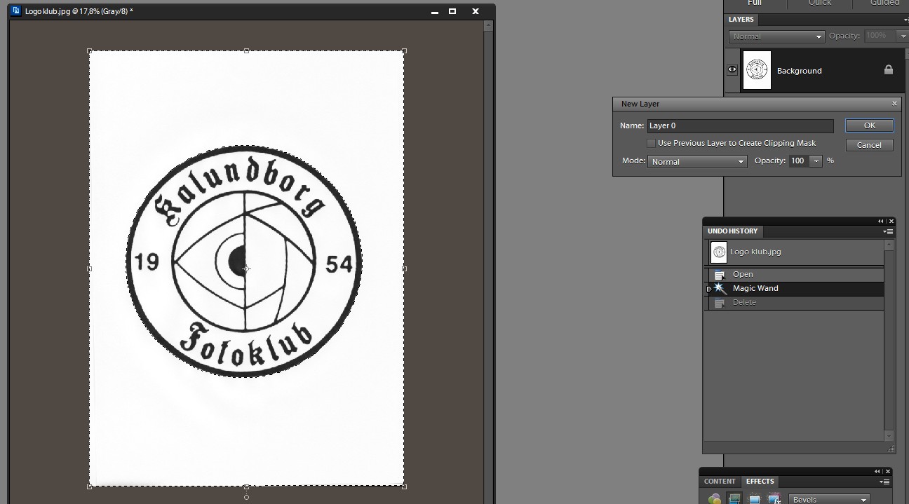Select the Background layer thumbnail
This screenshot has height=504, width=909.
(757, 70)
